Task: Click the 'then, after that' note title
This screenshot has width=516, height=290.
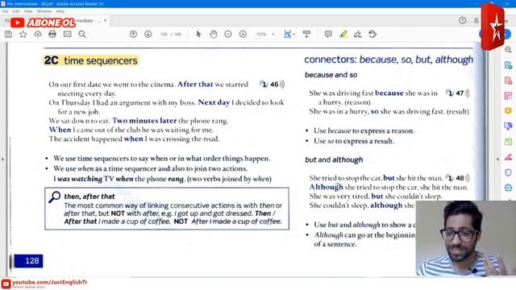Action: [89, 197]
